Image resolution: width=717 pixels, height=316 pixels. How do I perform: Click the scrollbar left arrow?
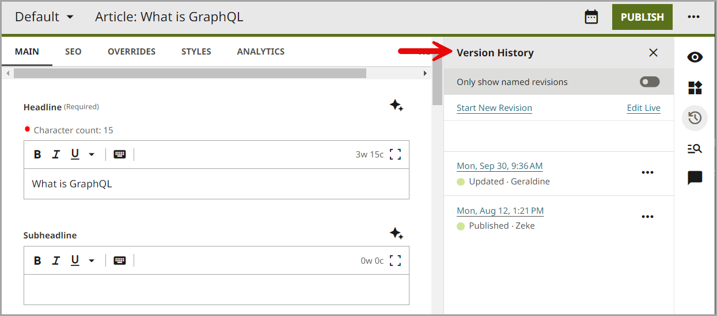[7, 73]
